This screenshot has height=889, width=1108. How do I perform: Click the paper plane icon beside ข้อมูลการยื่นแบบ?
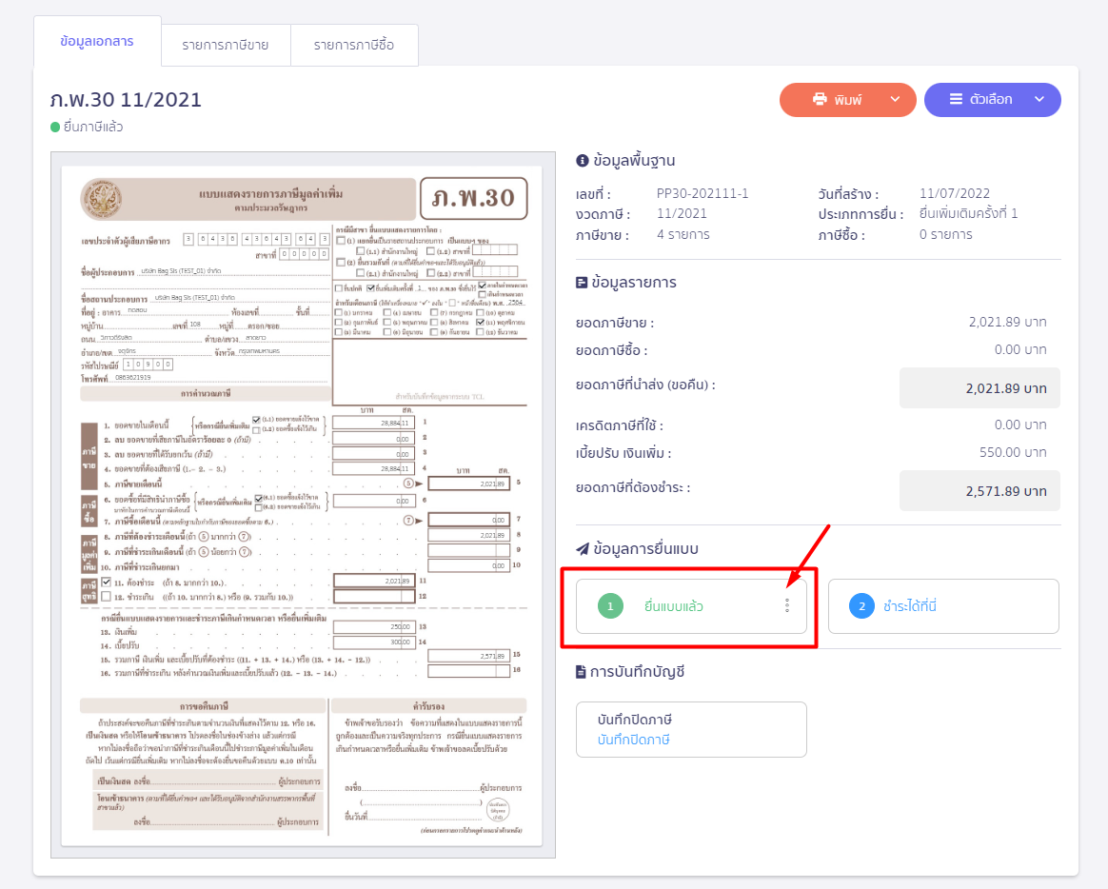[x=583, y=549]
